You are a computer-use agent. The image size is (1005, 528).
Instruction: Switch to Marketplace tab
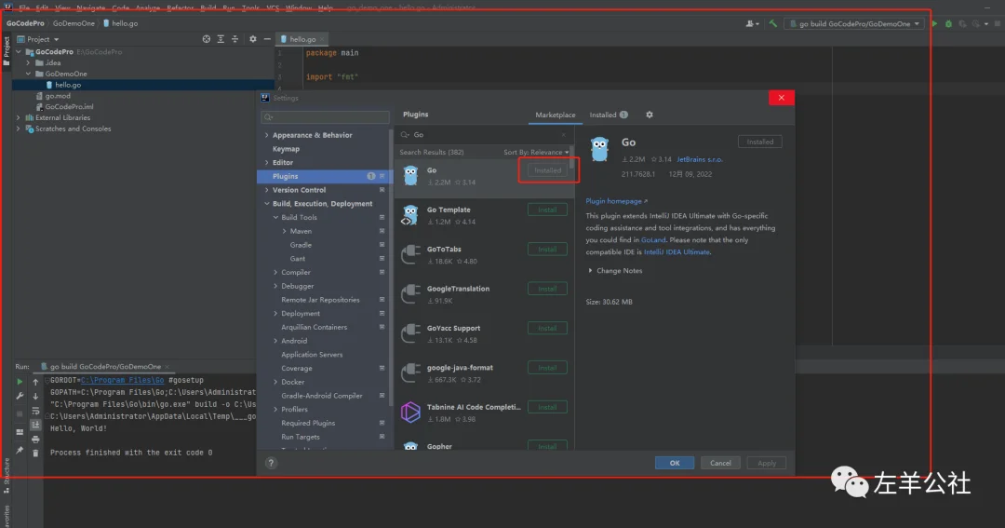click(x=555, y=115)
